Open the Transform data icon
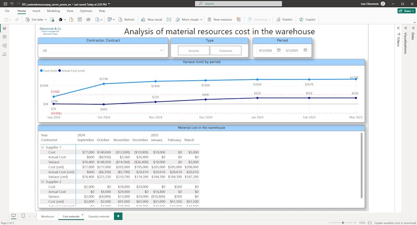Screen dimensions: 417x225 [109, 20]
